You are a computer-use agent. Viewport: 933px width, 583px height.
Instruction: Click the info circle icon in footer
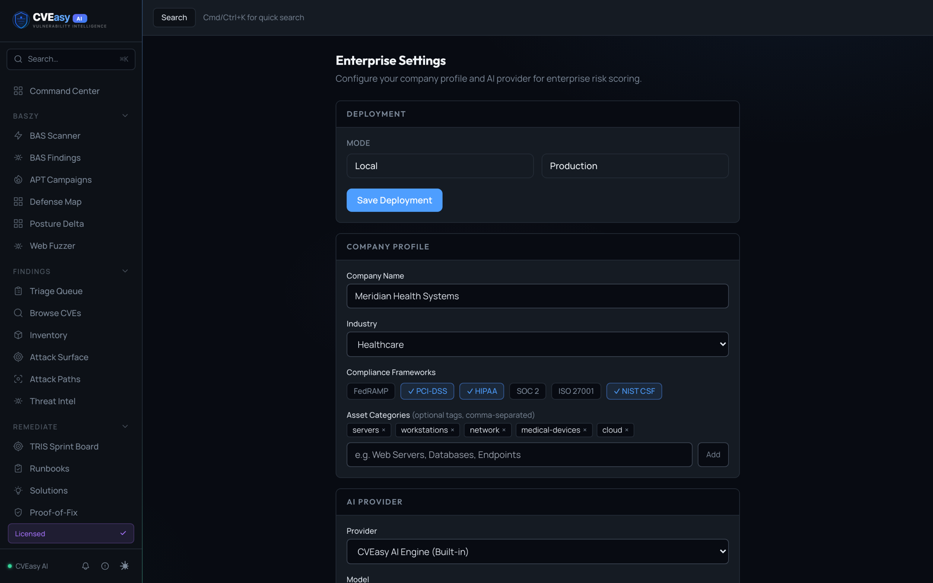[x=105, y=566]
